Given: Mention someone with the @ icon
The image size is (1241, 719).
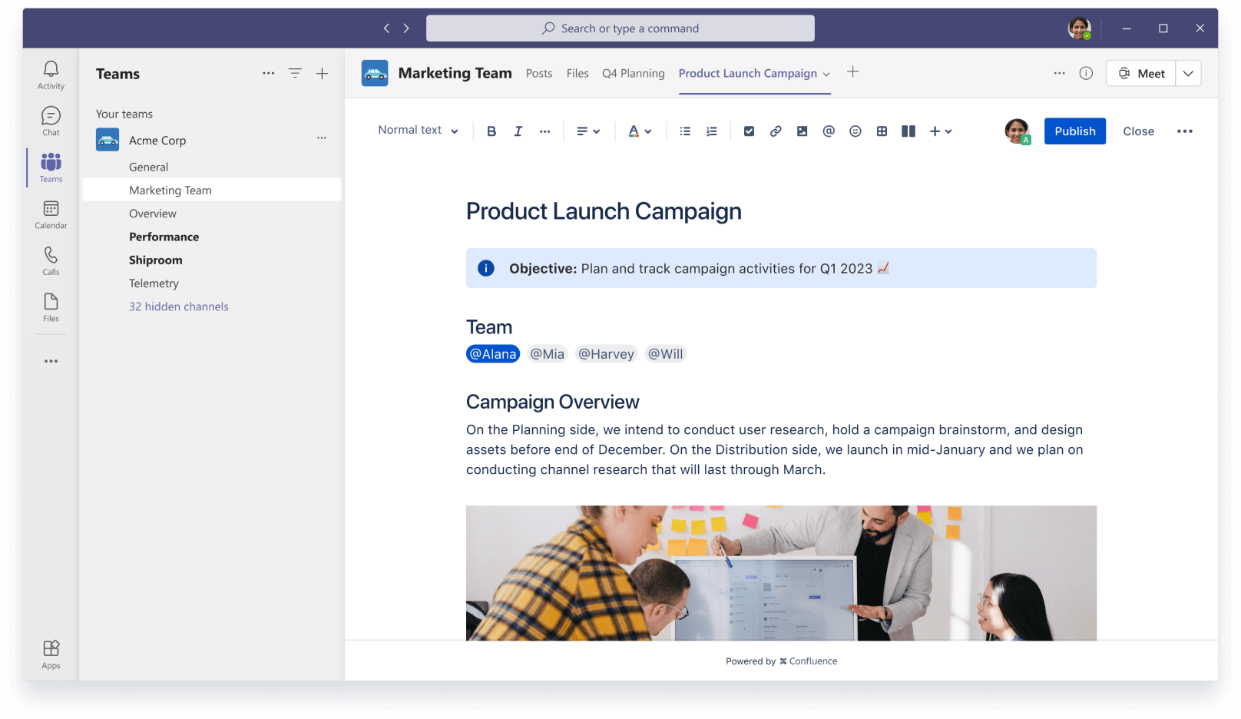Looking at the screenshot, I should tap(828, 131).
